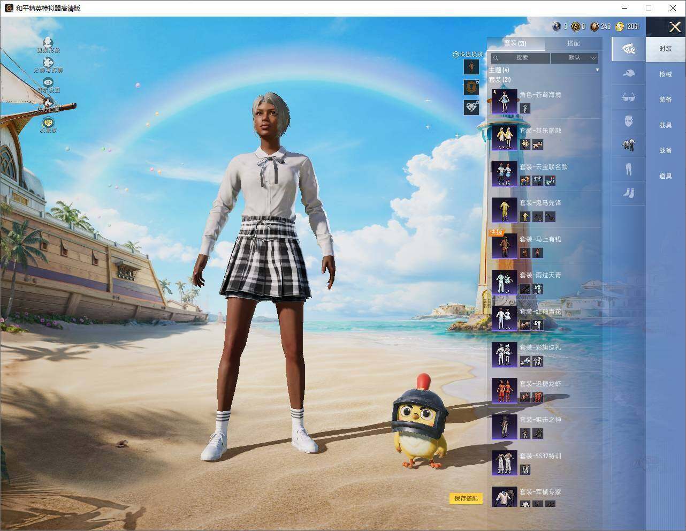Click the 保存搭配 save button
The image size is (686, 531).
pos(466,498)
